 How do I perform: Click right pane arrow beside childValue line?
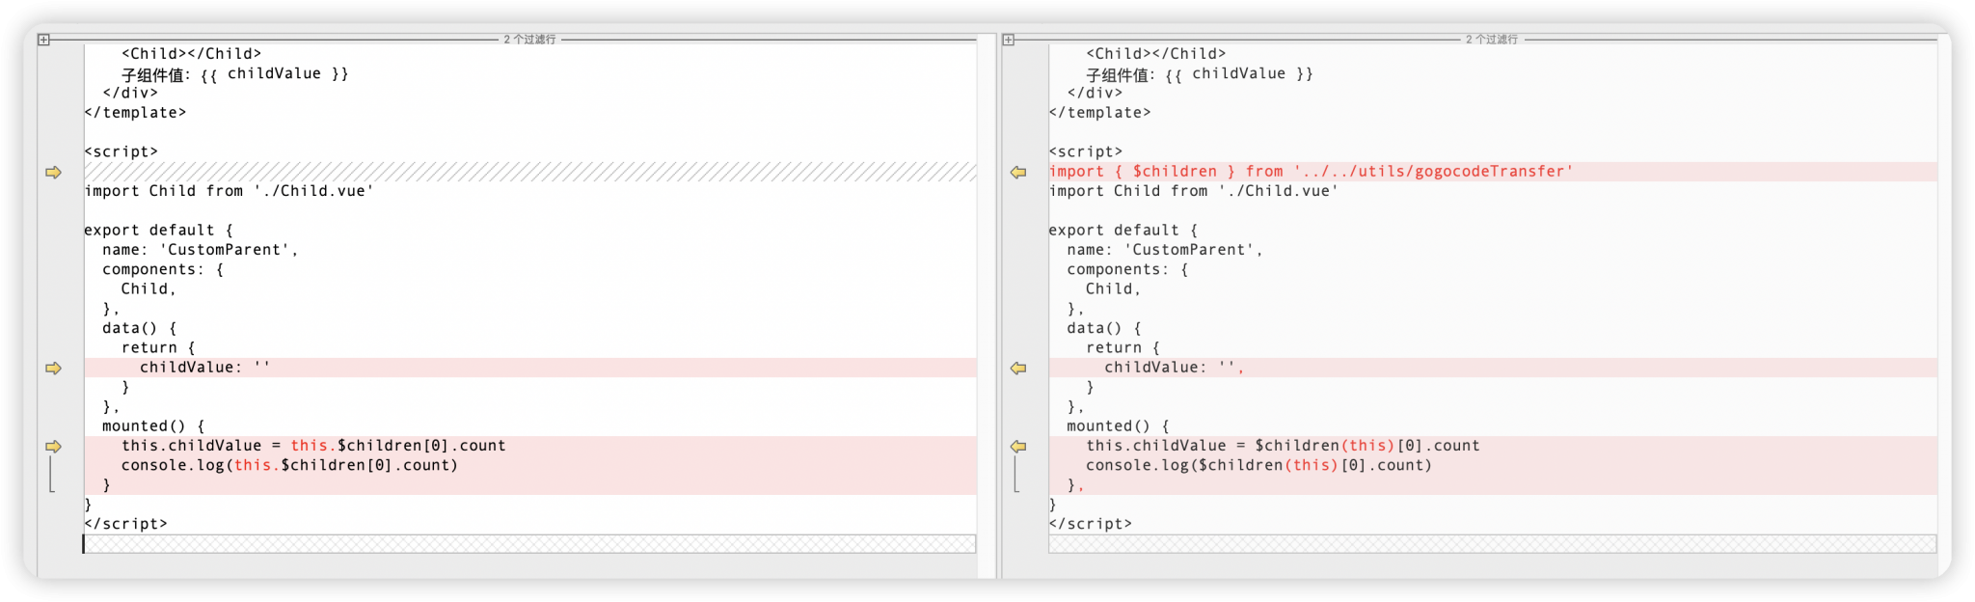[x=1018, y=369]
